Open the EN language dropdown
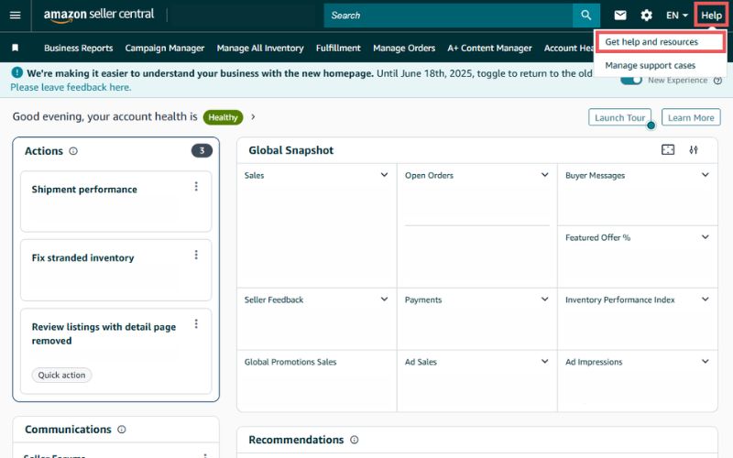The width and height of the screenshot is (733, 458). (677, 16)
